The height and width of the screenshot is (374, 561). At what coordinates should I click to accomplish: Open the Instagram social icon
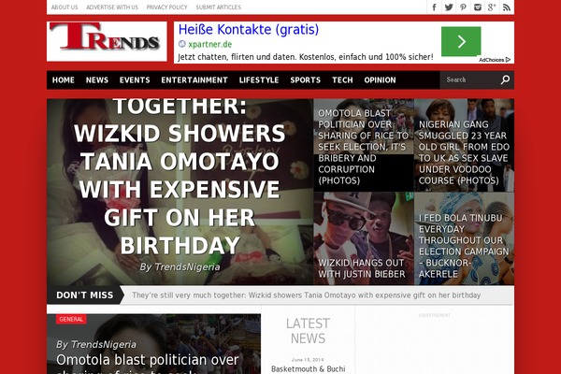(x=477, y=7)
